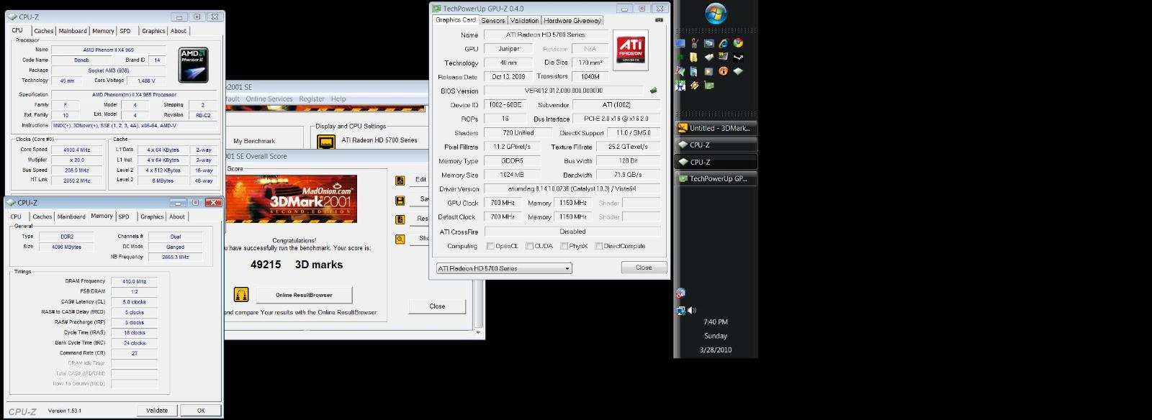Close the 3DMark Overall Score dialog
1152x420 pixels.
click(437, 306)
